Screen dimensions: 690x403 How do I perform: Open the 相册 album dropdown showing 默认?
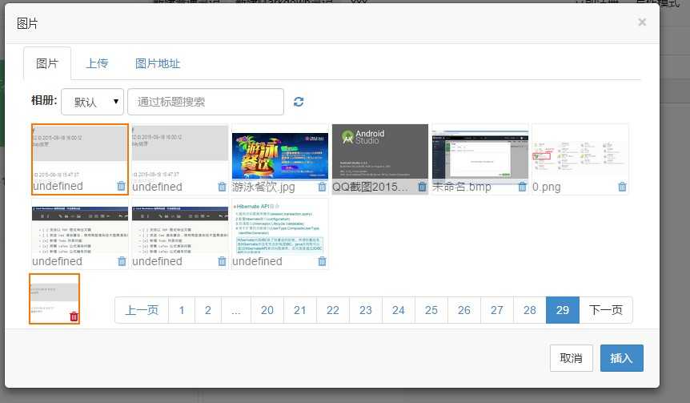(92, 102)
